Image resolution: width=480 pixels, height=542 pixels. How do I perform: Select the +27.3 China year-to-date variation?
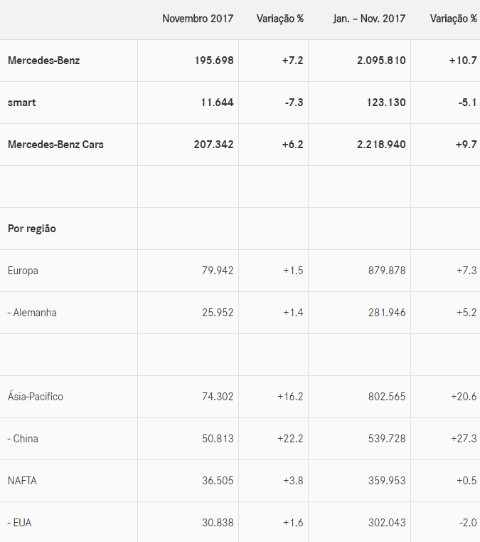coord(464,439)
